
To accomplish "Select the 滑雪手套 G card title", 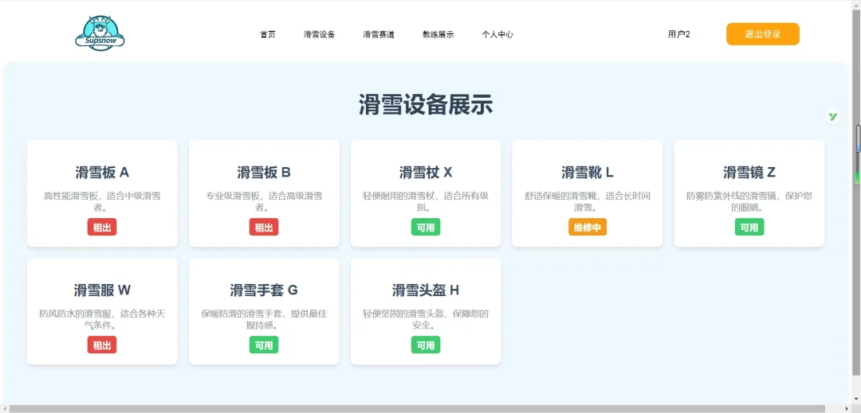I will click(x=264, y=290).
